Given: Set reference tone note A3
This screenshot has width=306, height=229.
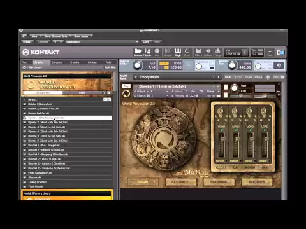Looking at the screenshot, I should click(x=279, y=66).
